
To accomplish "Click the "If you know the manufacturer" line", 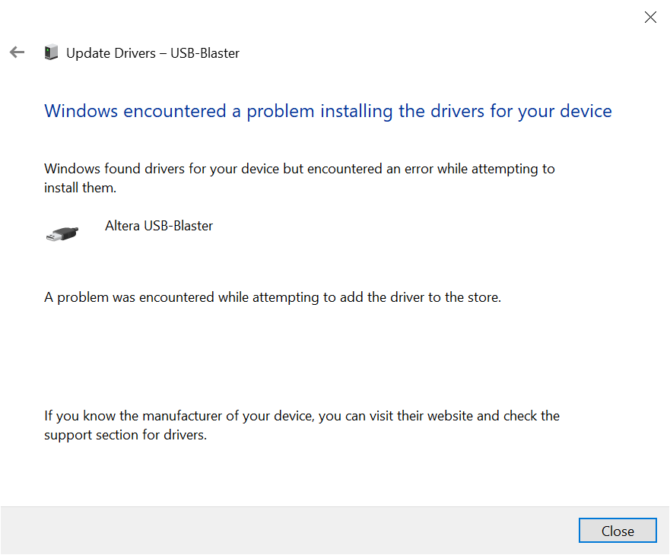I will tap(301, 416).
